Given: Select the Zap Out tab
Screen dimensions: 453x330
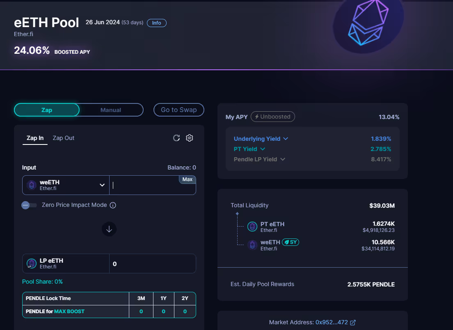Looking at the screenshot, I should pos(63,138).
